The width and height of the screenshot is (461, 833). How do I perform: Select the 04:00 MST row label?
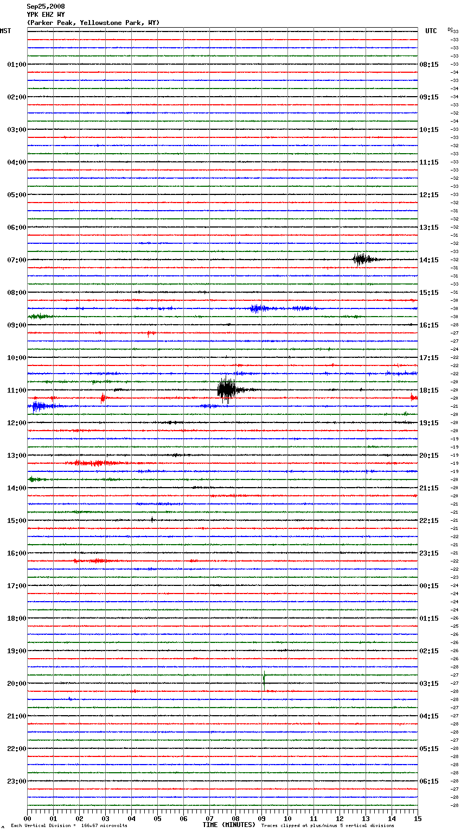pyautogui.click(x=16, y=162)
